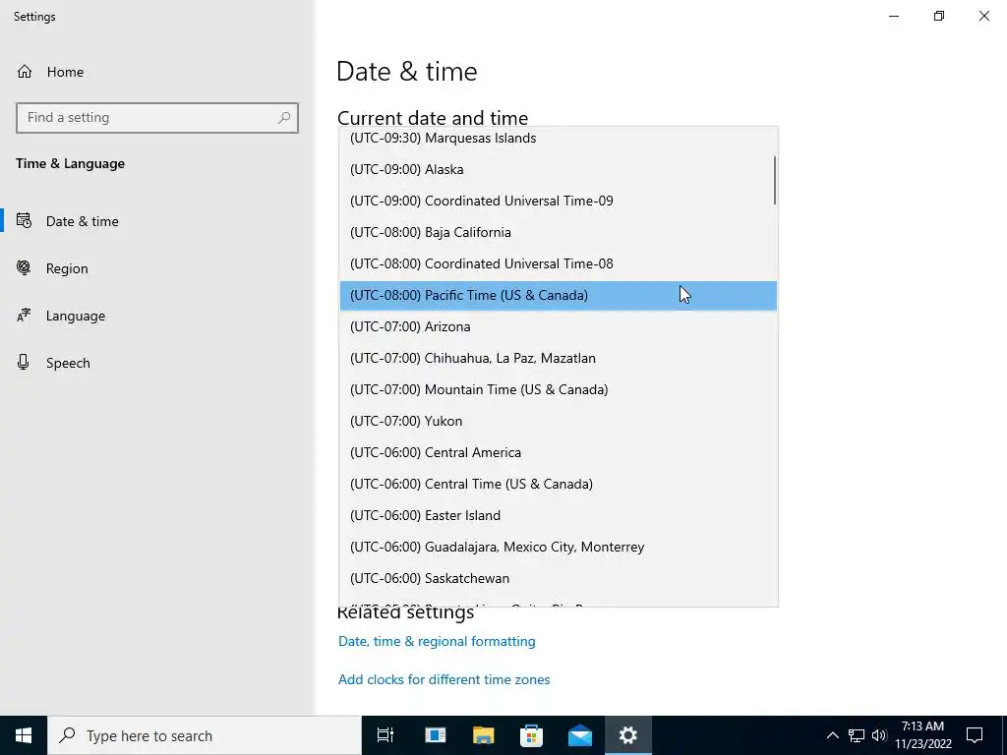This screenshot has height=755, width=1007.
Task: Select (UTC-09:00) Alaska time zone
Action: point(559,169)
